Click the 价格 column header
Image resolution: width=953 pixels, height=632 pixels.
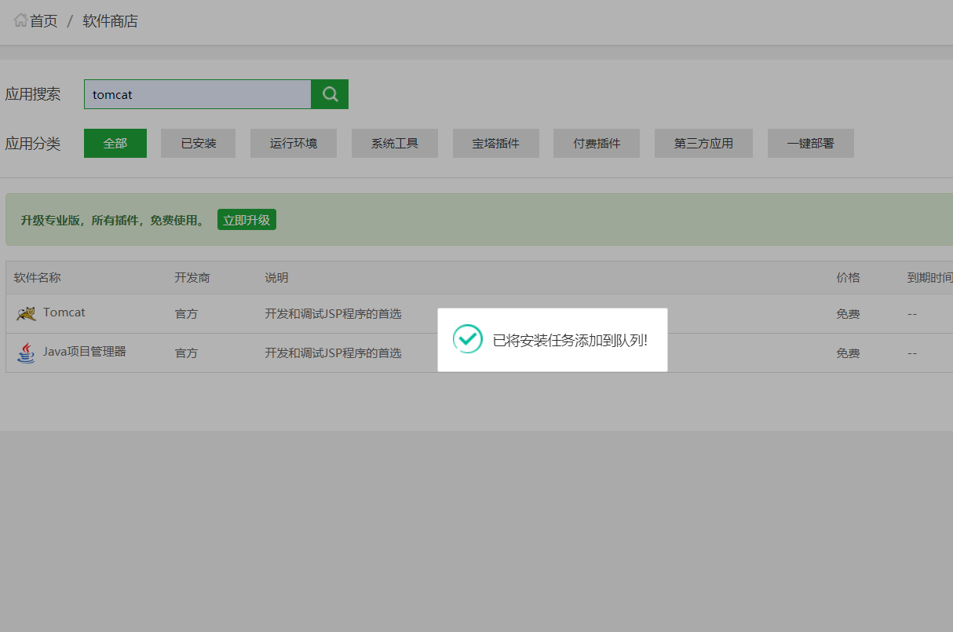(848, 278)
